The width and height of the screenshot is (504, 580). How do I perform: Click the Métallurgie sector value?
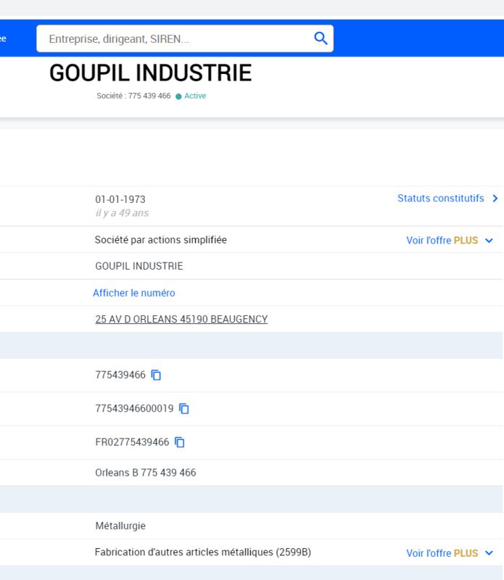(120, 526)
